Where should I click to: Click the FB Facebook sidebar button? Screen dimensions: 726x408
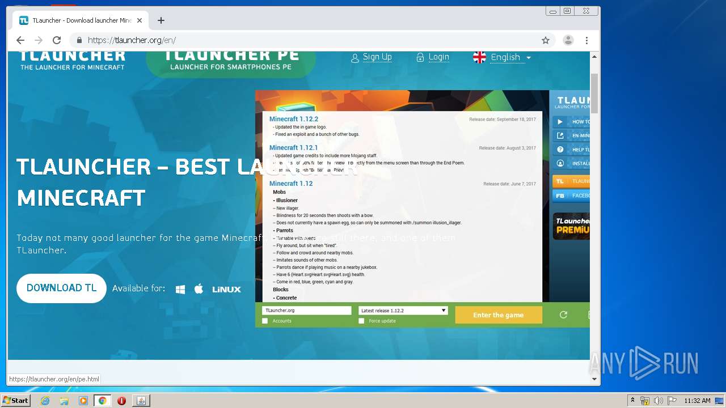pos(571,195)
